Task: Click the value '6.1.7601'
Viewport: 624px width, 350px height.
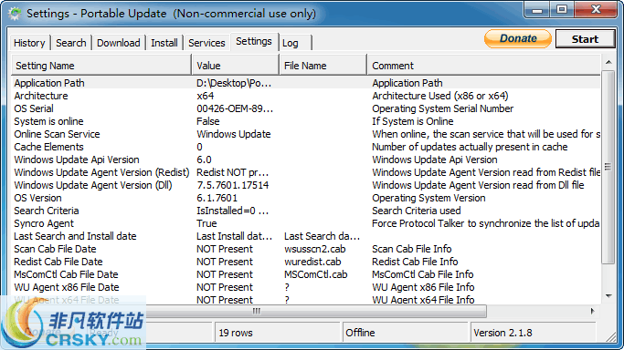Action: [217, 198]
